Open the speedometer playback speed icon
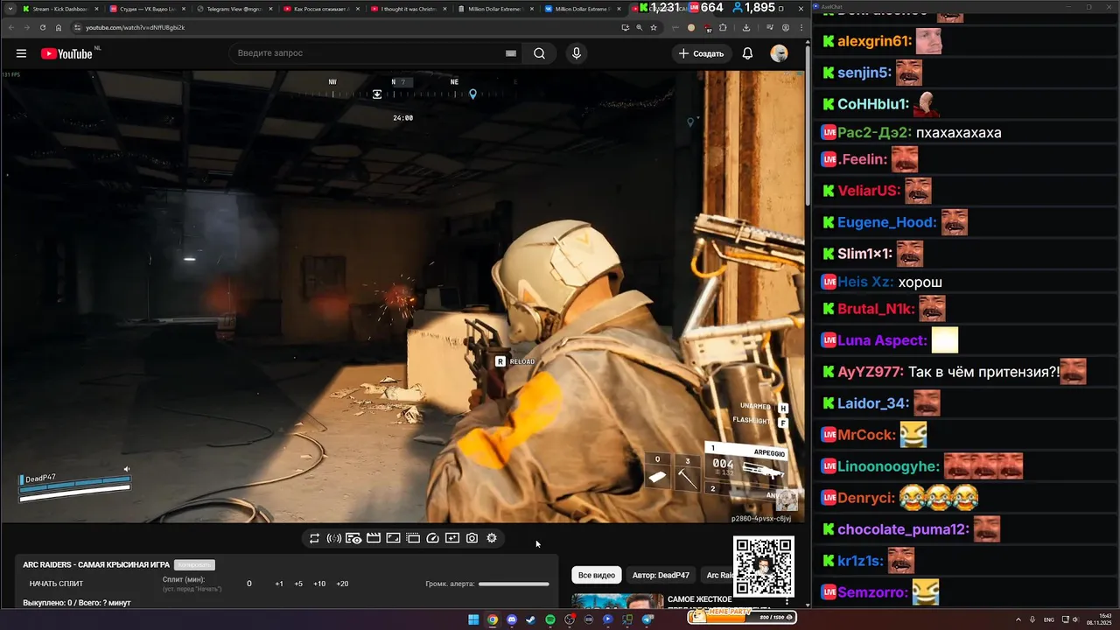Screen dimensions: 1120x630 [432, 538]
